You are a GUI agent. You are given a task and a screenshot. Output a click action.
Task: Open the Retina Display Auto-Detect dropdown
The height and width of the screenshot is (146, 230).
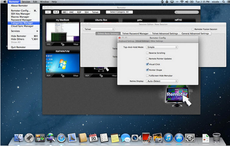(x=162, y=81)
